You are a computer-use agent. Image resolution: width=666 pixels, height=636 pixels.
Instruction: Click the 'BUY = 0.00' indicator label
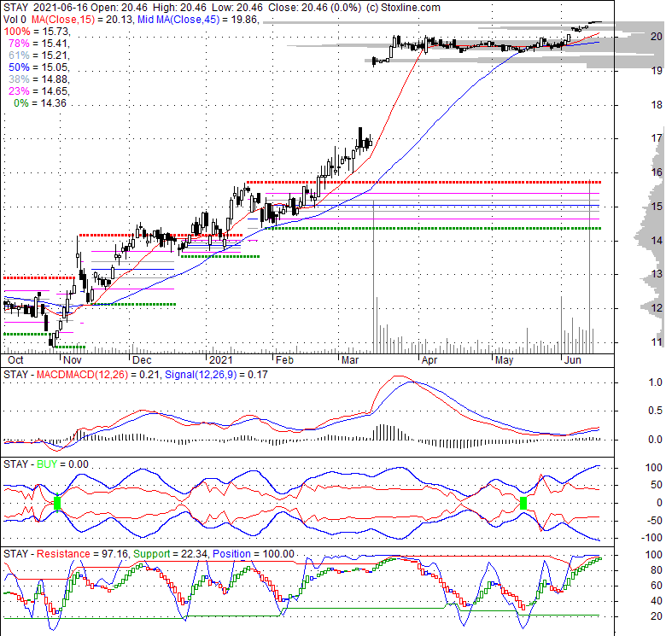[x=63, y=464]
